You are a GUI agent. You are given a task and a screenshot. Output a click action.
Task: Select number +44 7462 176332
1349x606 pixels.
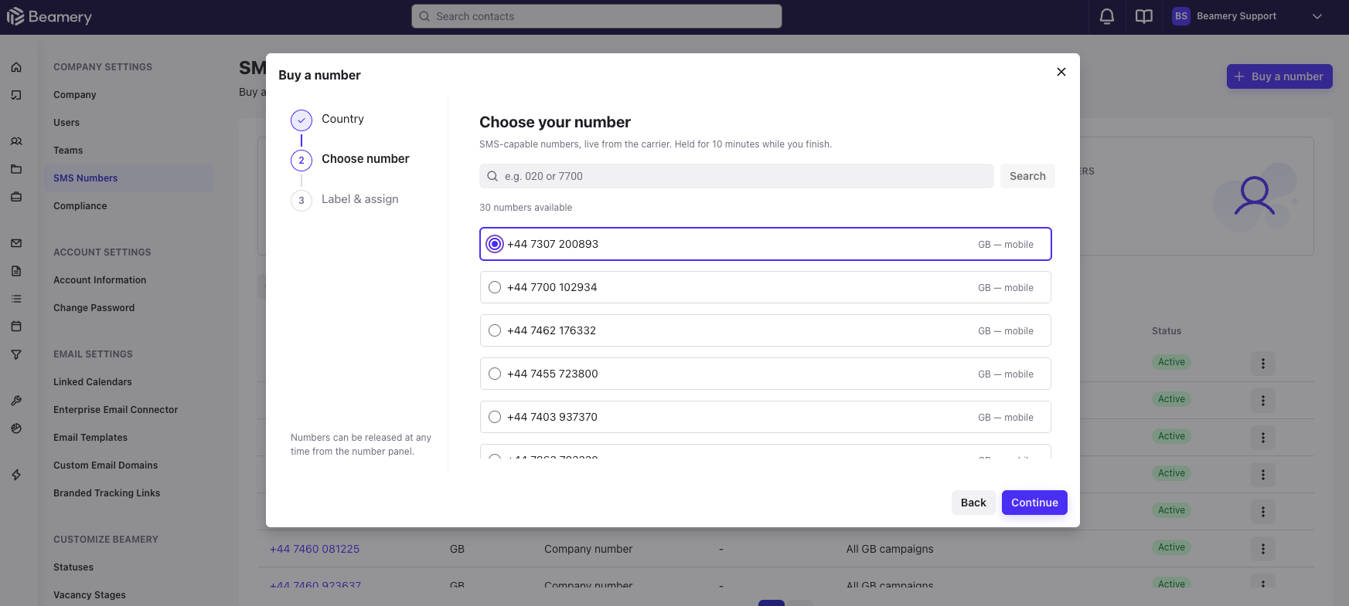765,330
